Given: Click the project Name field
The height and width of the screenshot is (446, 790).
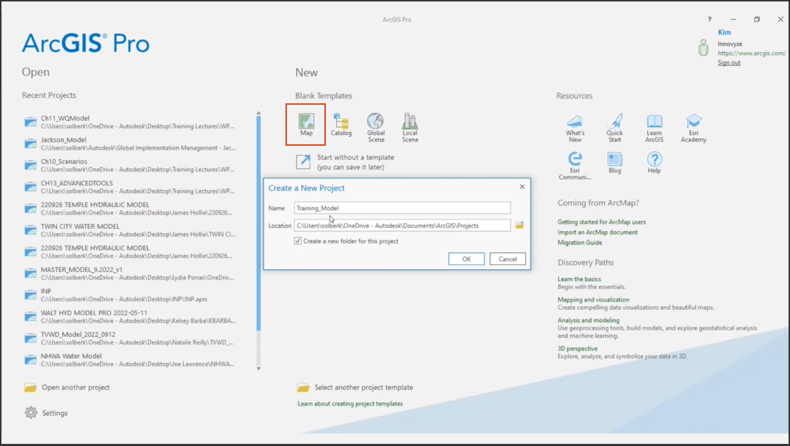Looking at the screenshot, I should [x=402, y=208].
